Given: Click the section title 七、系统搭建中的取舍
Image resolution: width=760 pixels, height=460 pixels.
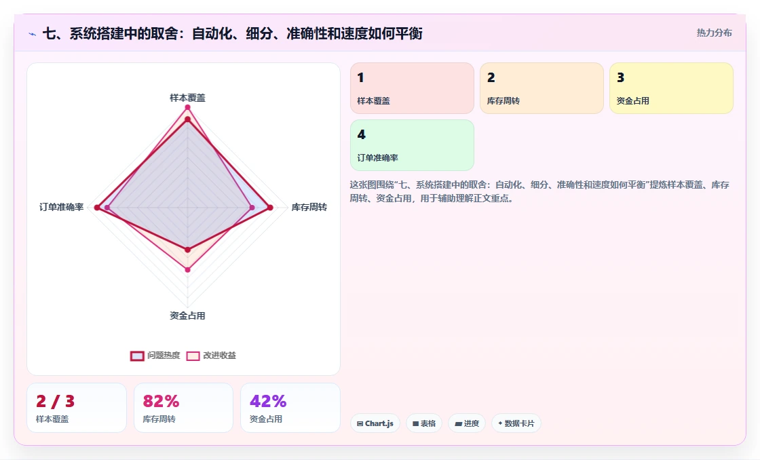Looking at the screenshot, I should [x=232, y=33].
